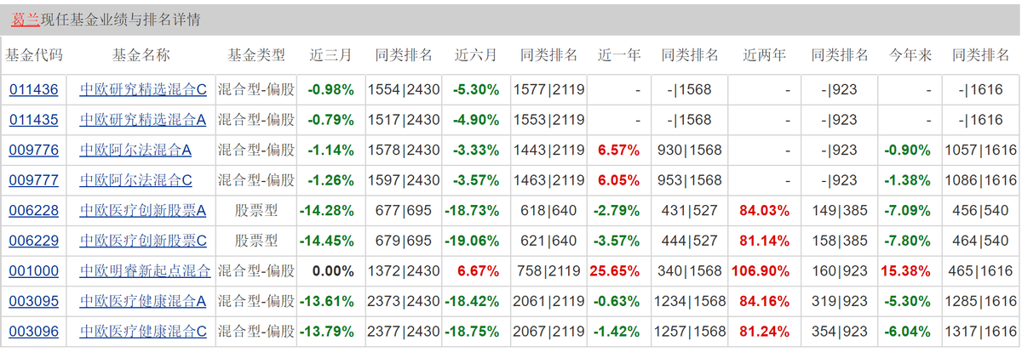
Task: Select the -14.28% three-month return cell
Action: click(330, 211)
